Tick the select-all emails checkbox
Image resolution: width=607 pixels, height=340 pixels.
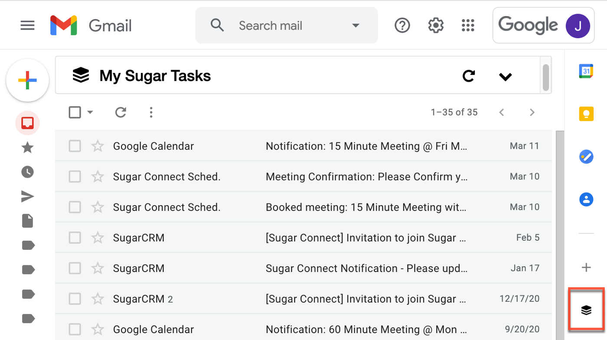pos(75,112)
